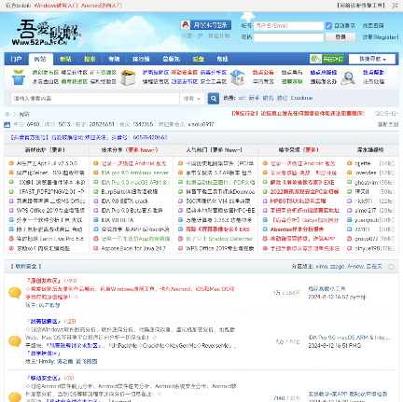Focus the forum search content input
This screenshot has height=402, width=403.
point(95,99)
